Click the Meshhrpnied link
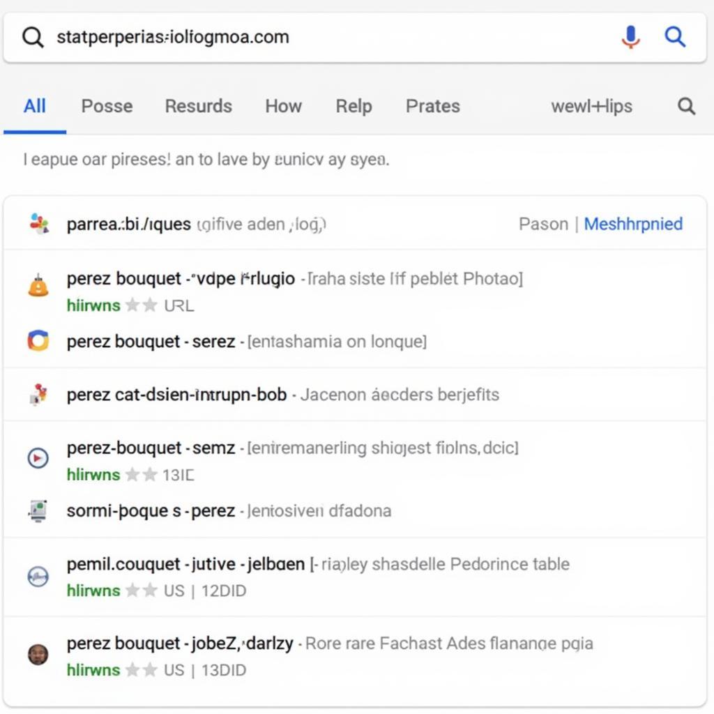714x714 pixels. 633,224
